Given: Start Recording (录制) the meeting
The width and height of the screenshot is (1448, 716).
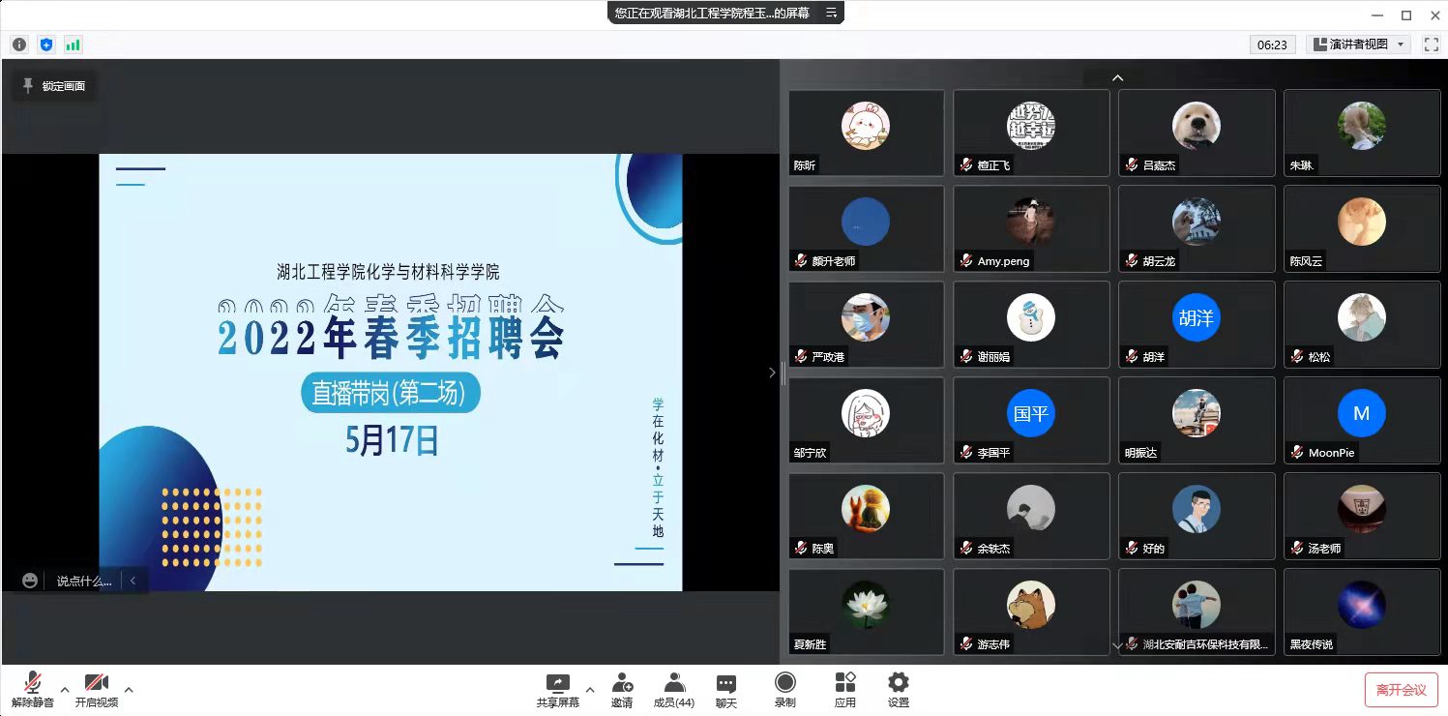Looking at the screenshot, I should click(x=784, y=684).
